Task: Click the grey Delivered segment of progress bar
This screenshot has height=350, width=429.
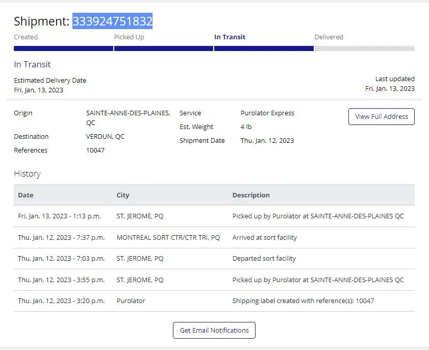Action: point(364,48)
